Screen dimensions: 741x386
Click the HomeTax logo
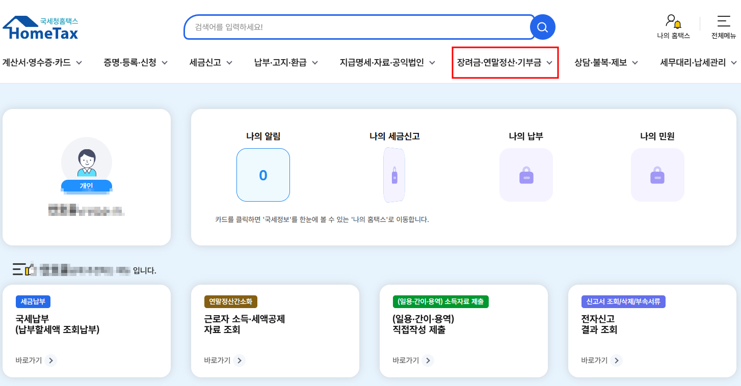click(40, 26)
